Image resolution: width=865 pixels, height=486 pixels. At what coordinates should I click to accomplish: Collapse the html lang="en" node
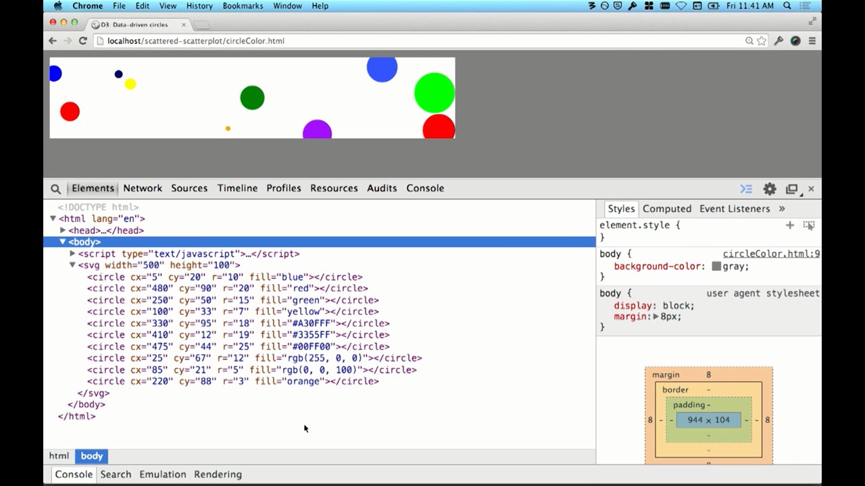53,219
